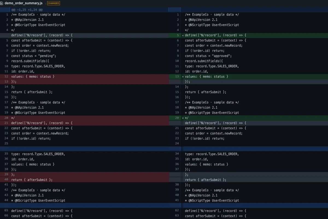The image size is (328, 219).
Task: Expand the collapsed section before old line 65
Action: [164, 205]
